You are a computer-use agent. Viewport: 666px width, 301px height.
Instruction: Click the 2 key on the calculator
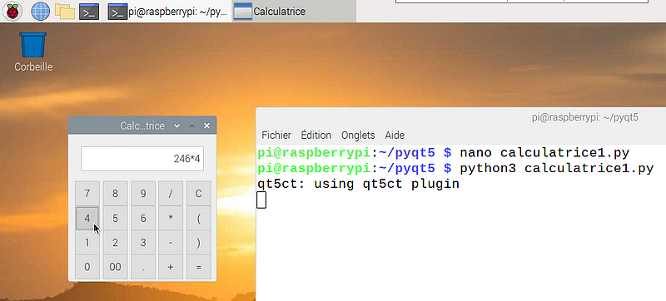coord(115,243)
